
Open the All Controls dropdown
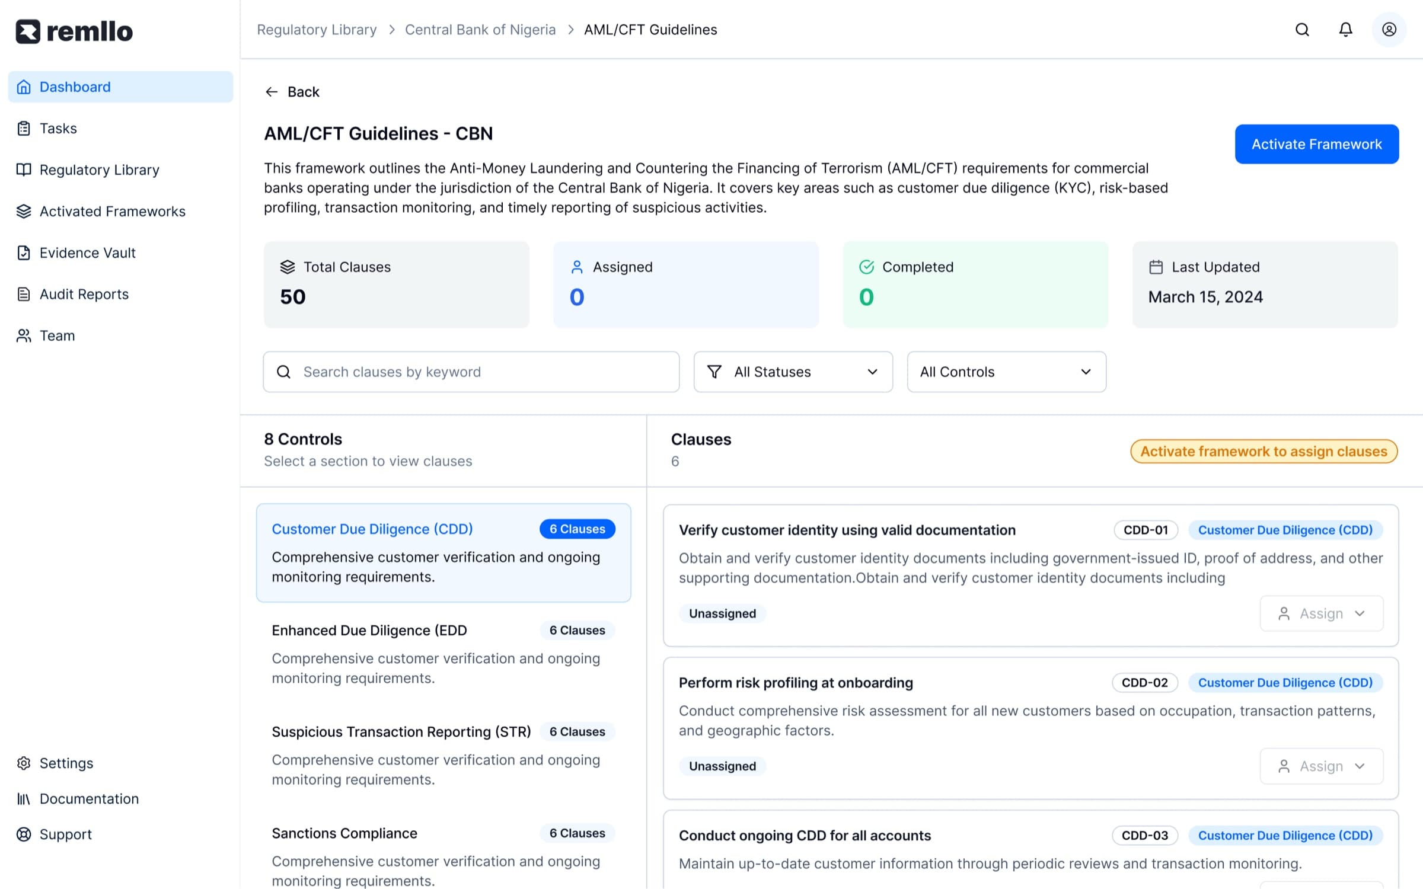click(x=1007, y=372)
